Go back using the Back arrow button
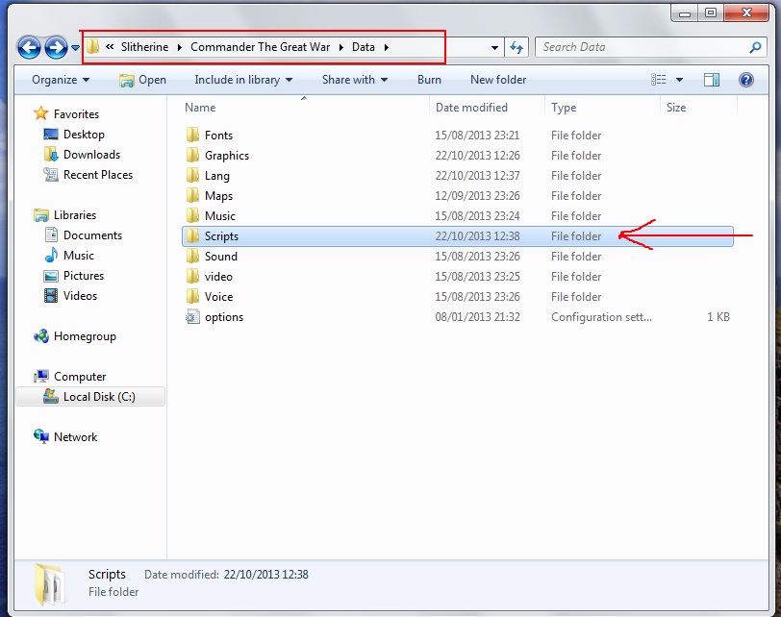 pos(29,48)
